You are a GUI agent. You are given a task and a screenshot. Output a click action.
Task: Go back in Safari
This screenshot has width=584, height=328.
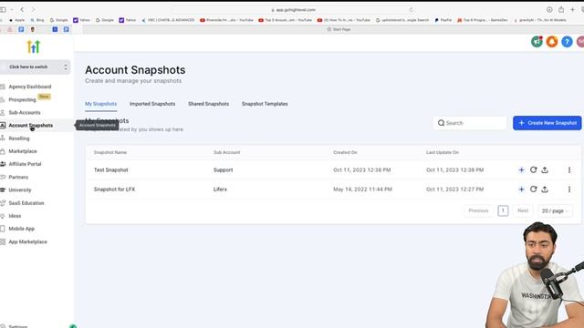22,10
